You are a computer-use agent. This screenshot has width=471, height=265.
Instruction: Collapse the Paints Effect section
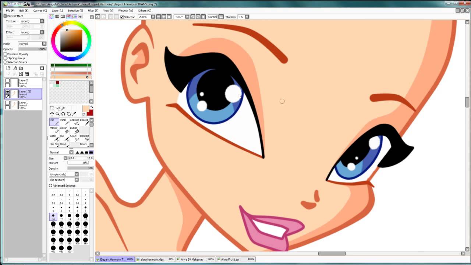point(5,16)
